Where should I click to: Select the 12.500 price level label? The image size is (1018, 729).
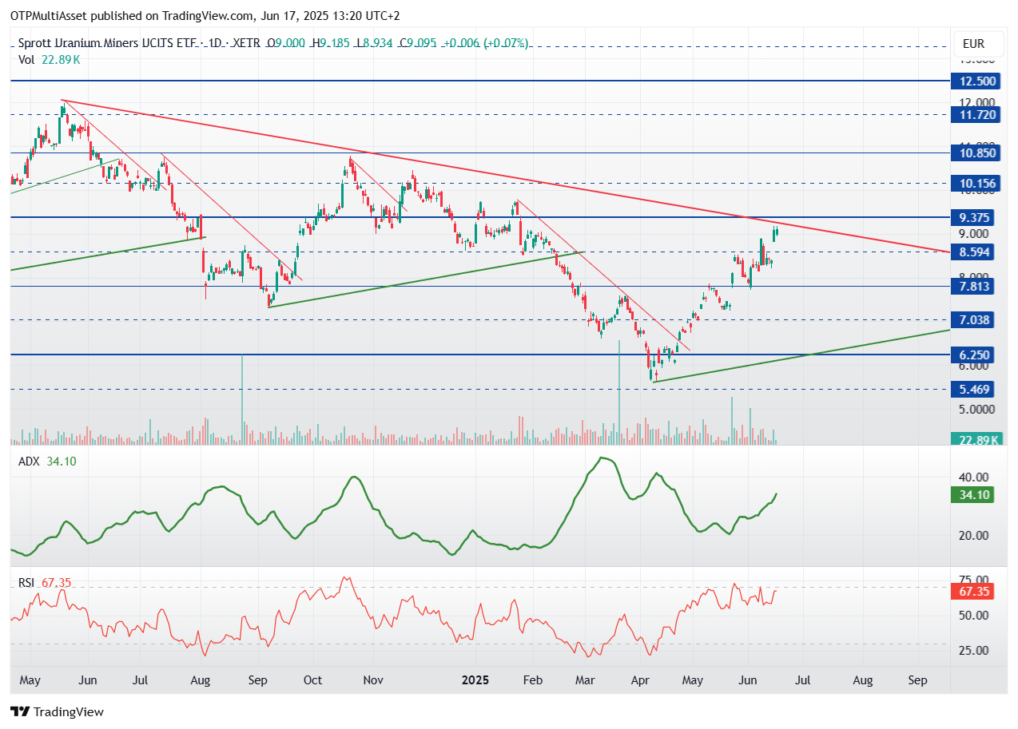click(977, 81)
